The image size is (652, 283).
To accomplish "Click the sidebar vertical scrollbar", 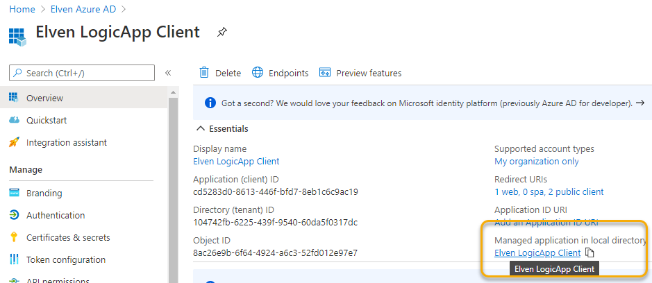I will click(173, 190).
